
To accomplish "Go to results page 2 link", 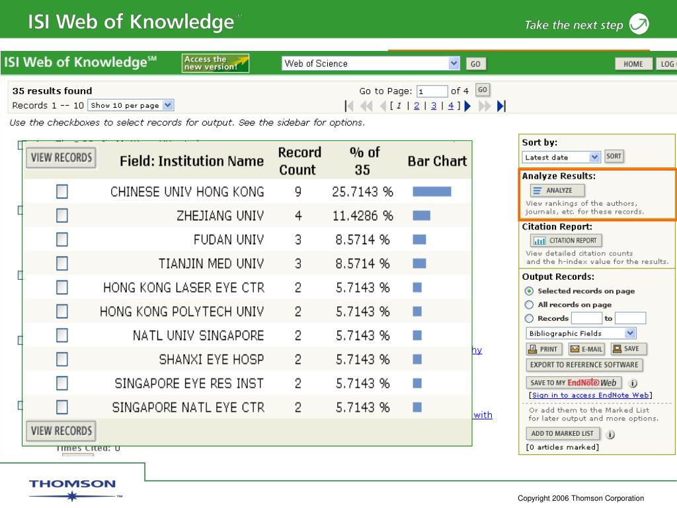I will point(417,106).
